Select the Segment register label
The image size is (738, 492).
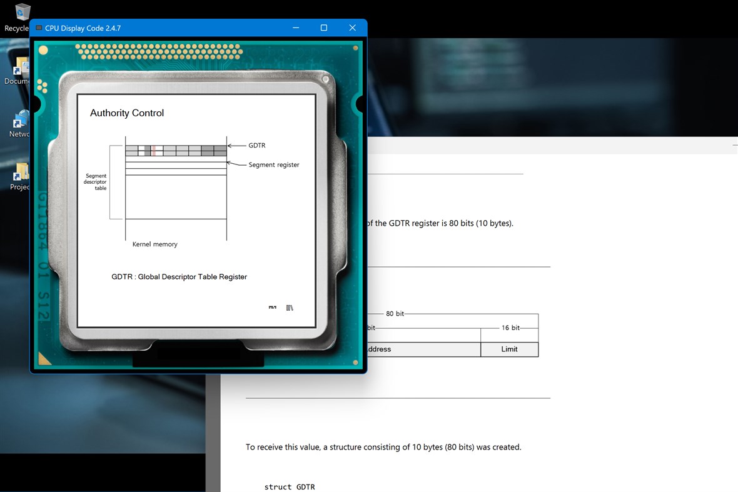[x=273, y=164]
